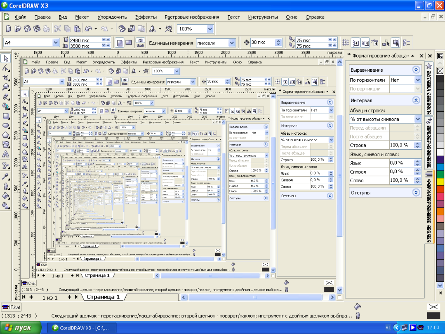Image resolution: width=445 pixels, height=334 pixels.
Task: Open the Справка menu in the top menu bar
Action: [x=315, y=17]
